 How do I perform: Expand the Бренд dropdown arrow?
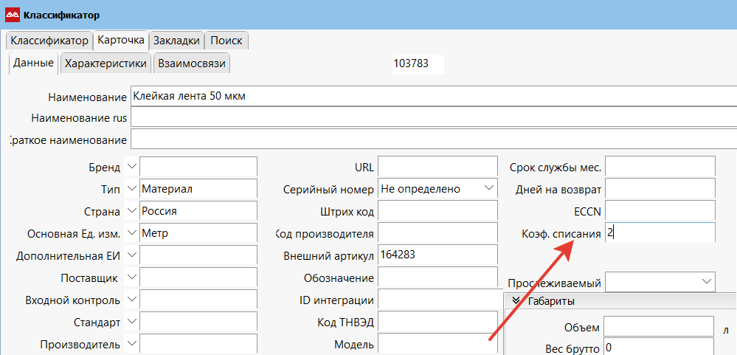point(131,167)
